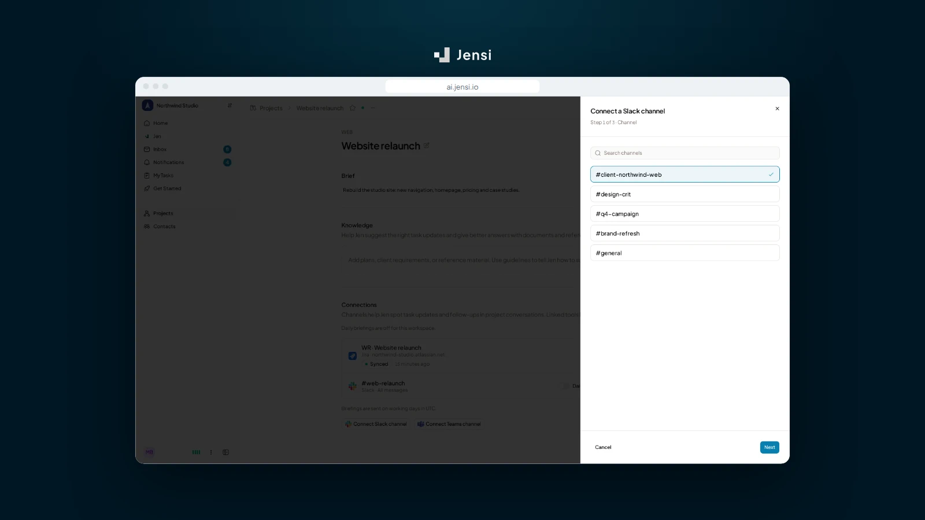
Task: Click the Northwind Studio workspace logo
Action: pos(148,105)
